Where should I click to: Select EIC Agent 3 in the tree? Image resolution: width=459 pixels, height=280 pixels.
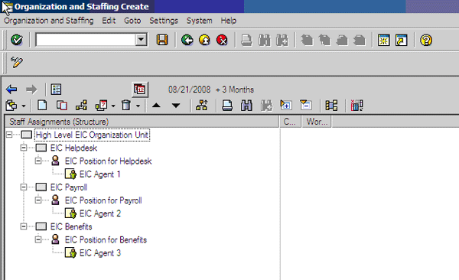click(x=99, y=252)
